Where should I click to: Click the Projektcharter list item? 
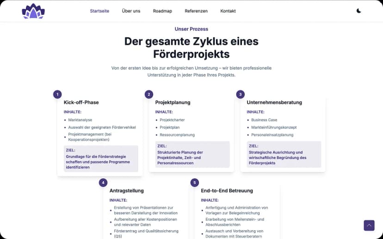pyautogui.click(x=172, y=120)
